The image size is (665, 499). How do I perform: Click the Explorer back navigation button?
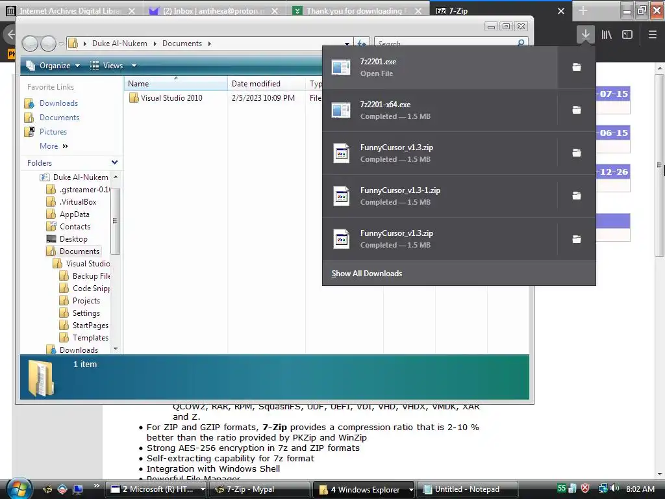coord(30,44)
